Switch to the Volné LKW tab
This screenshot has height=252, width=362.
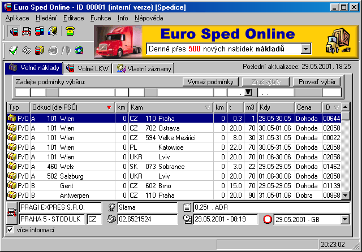tap(88, 68)
